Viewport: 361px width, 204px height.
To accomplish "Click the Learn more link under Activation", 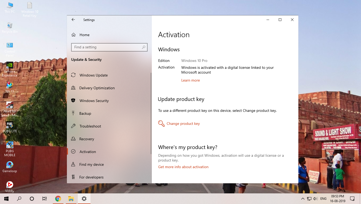I will coord(191,80).
